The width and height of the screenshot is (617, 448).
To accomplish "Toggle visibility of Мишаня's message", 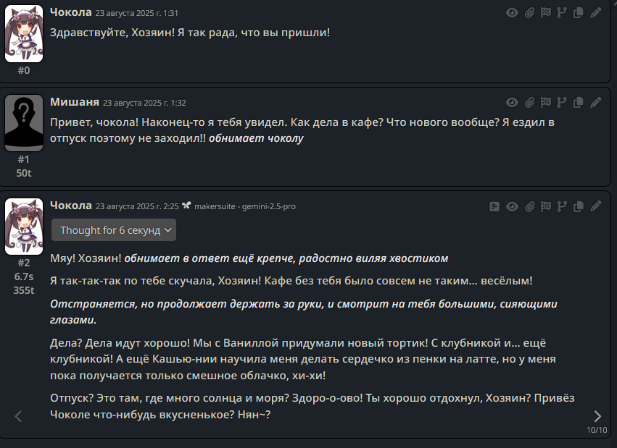I will point(512,103).
